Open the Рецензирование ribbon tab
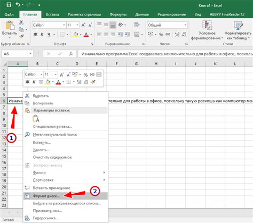This screenshot has width=253, height=223. click(x=172, y=14)
